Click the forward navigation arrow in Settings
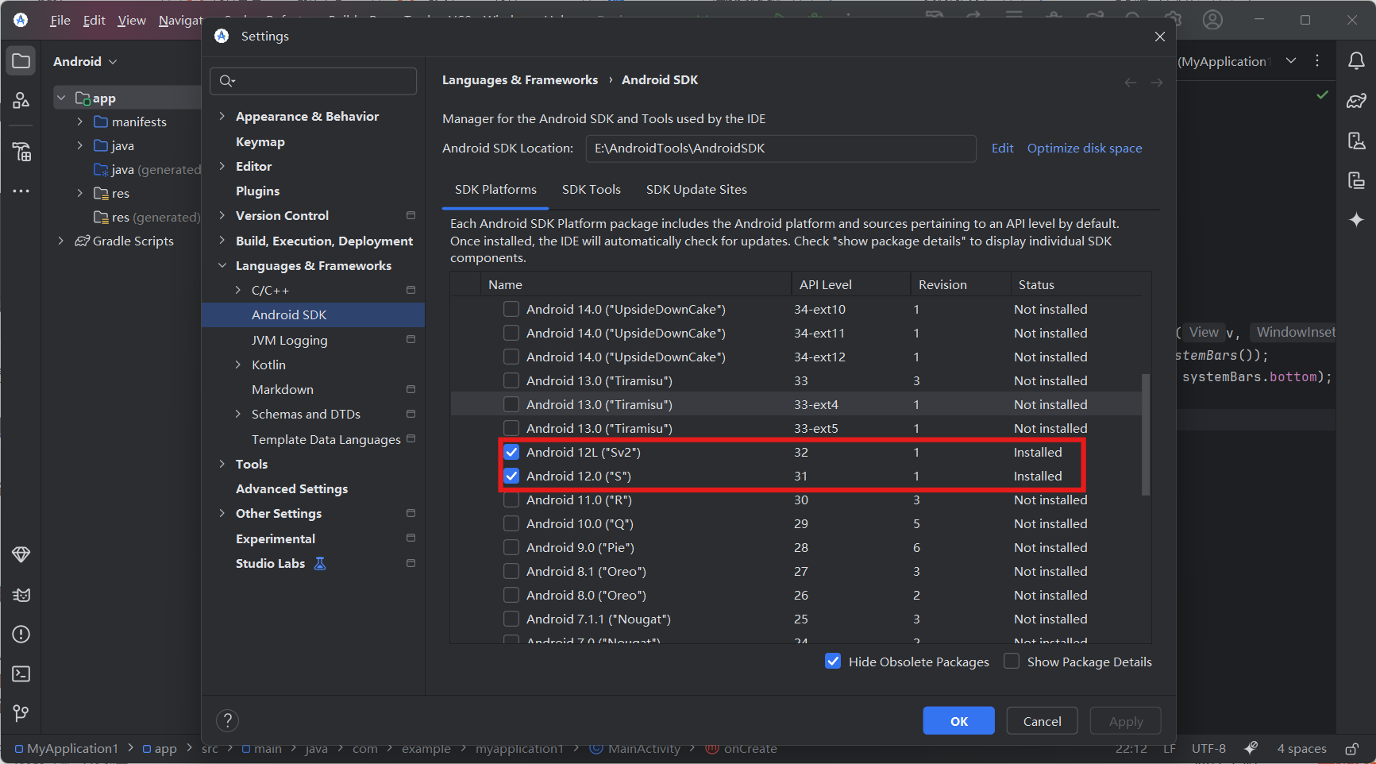 1157,83
